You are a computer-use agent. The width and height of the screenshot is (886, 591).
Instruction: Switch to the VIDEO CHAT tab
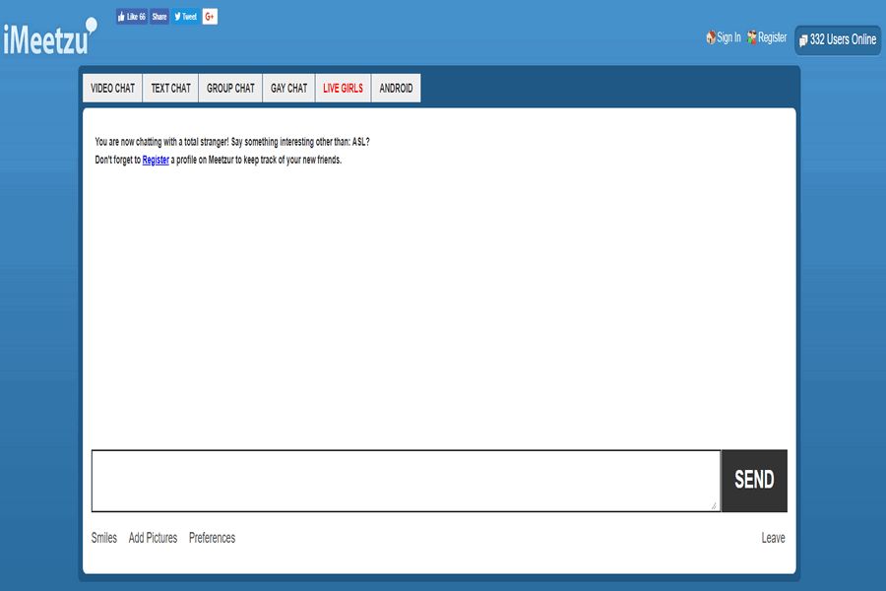tap(112, 88)
